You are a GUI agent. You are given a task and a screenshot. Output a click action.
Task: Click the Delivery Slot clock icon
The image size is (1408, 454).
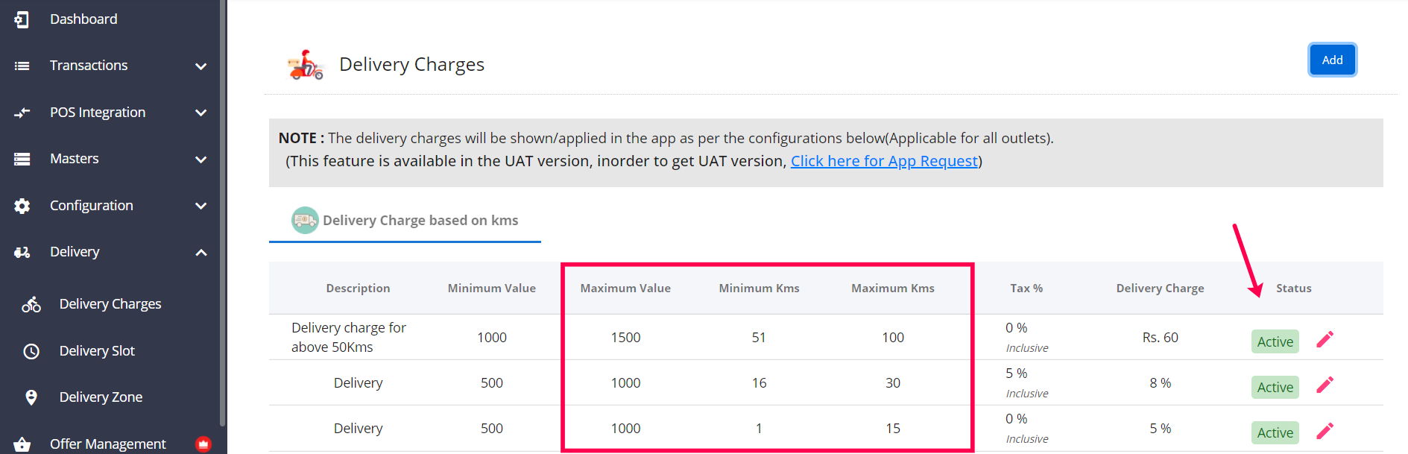click(31, 351)
